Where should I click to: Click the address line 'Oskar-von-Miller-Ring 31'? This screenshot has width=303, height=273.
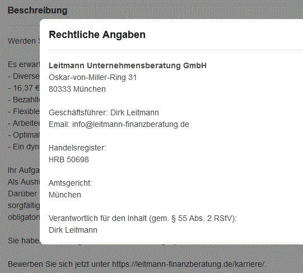(x=92, y=77)
